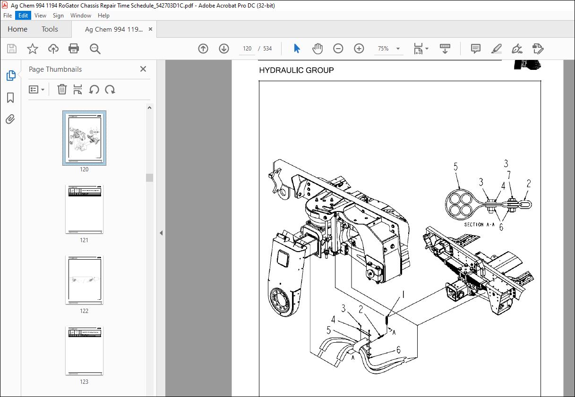Viewport: 575px width, 397px height.
Task: Open the 75% zoom level dropdown
Action: click(x=398, y=49)
